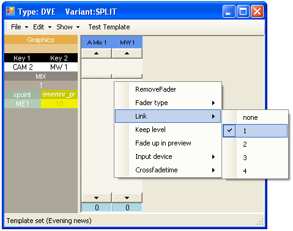Click the Template set status text
293x231 pixels.
49,221
